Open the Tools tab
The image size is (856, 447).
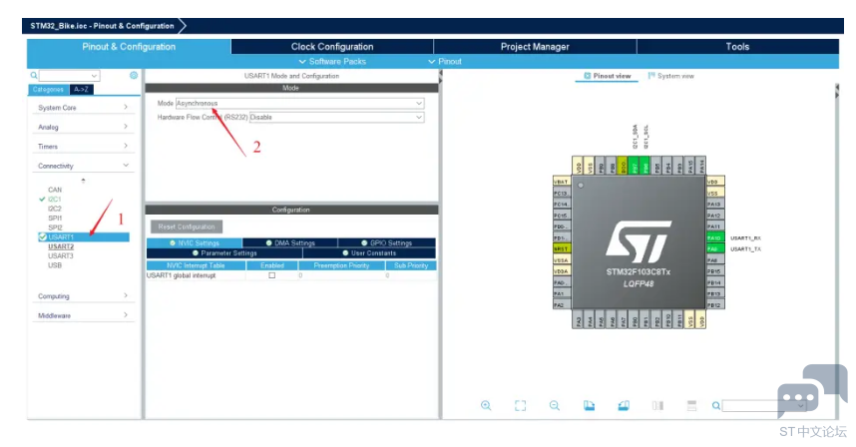(737, 46)
